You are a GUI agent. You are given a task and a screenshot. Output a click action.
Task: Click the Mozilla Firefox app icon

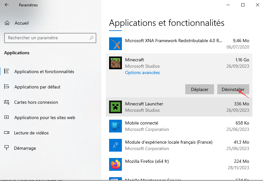[x=116, y=164]
